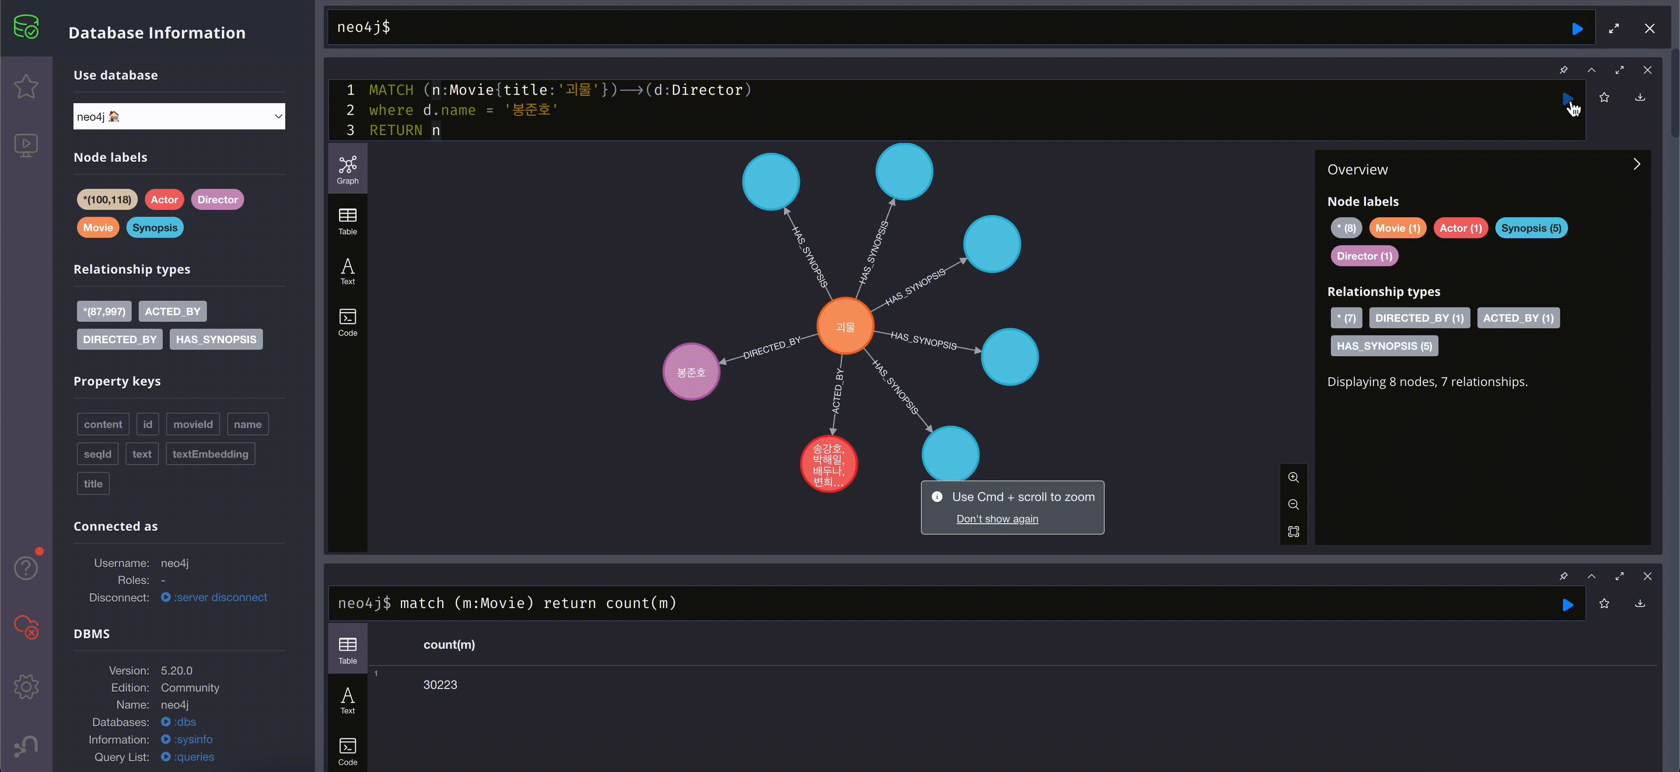Click the :server disconnect link
The width and height of the screenshot is (1680, 772).
tap(220, 598)
